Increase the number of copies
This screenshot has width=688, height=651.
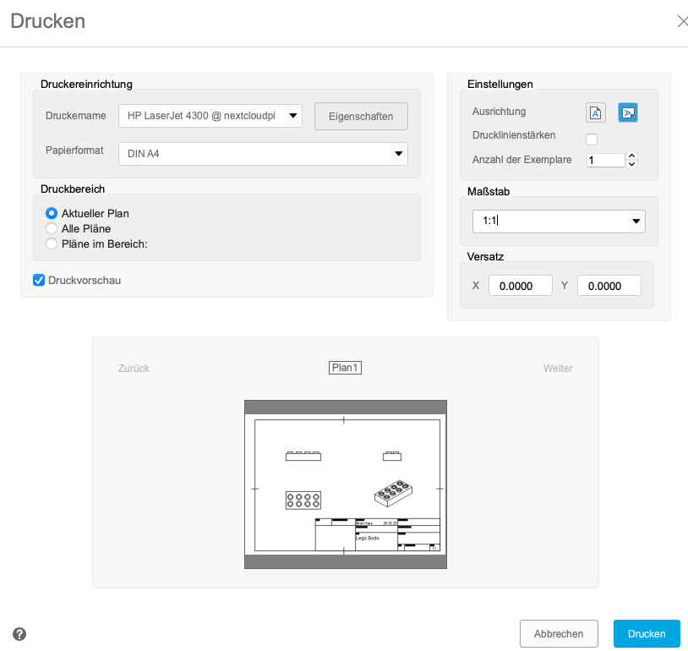[x=631, y=156]
